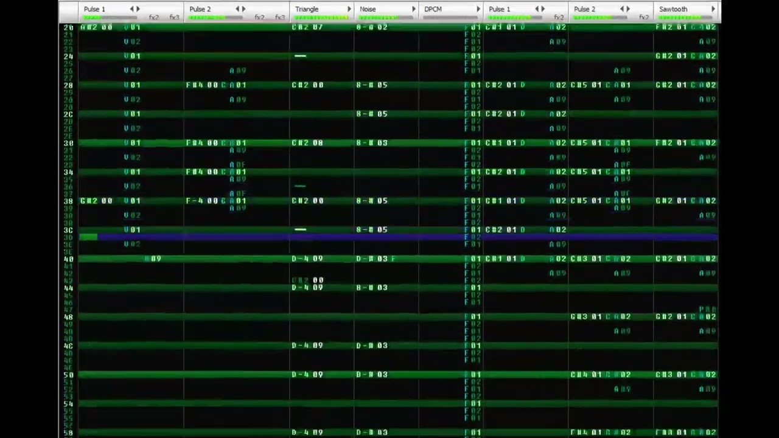Expand effect column on second Pulse 1 channel
The height and width of the screenshot is (438, 779).
(543, 9)
